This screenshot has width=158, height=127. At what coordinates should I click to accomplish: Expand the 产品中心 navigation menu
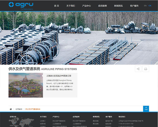pyautogui.click(x=86, y=6)
